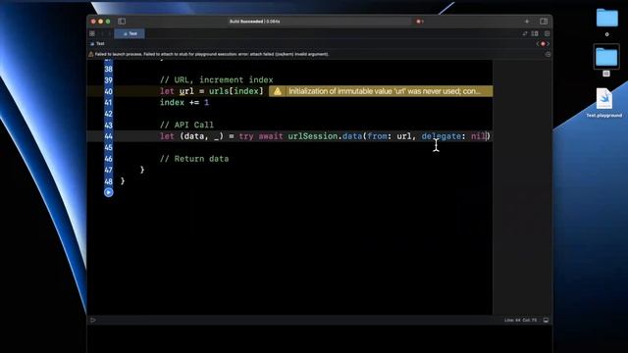This screenshot has width=628, height=353.
Task: Click the yellow warning icon on line 40
Action: pyautogui.click(x=278, y=91)
